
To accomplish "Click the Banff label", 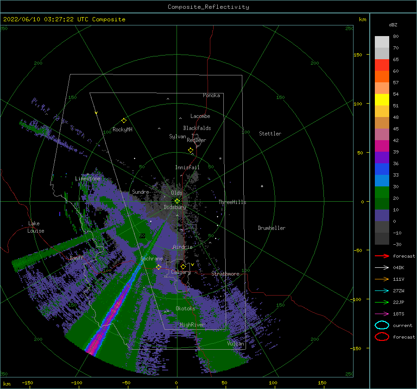I will tap(76, 258).
